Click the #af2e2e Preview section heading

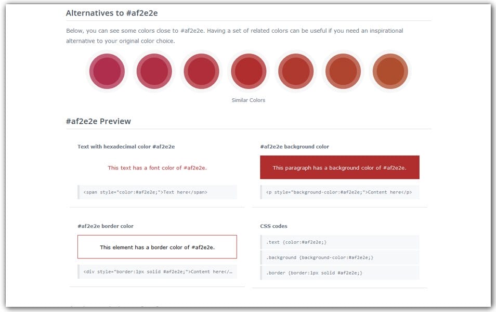(98, 121)
